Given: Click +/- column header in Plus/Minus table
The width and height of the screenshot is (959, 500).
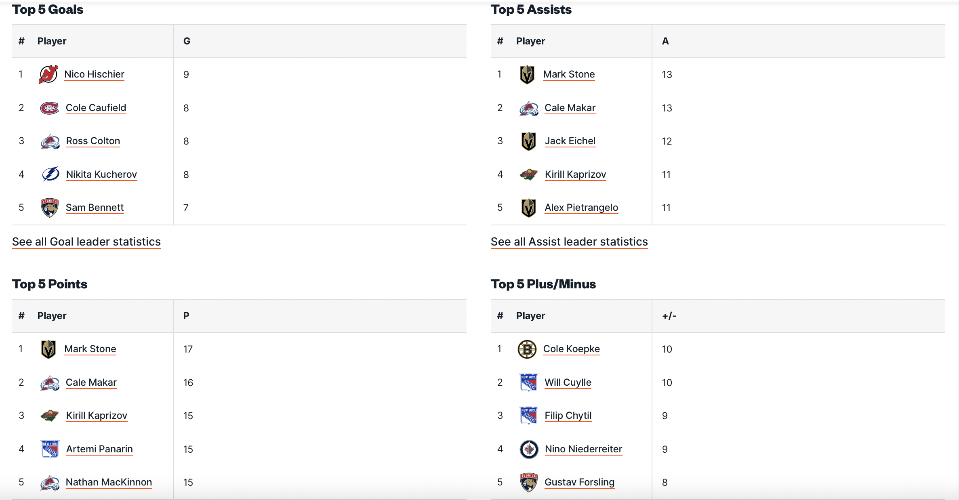Looking at the screenshot, I should 669,316.
